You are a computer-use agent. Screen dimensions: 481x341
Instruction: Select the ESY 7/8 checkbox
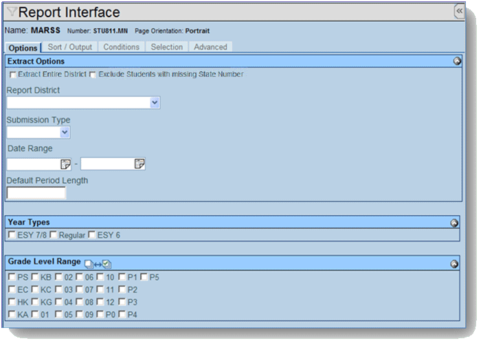click(12, 235)
